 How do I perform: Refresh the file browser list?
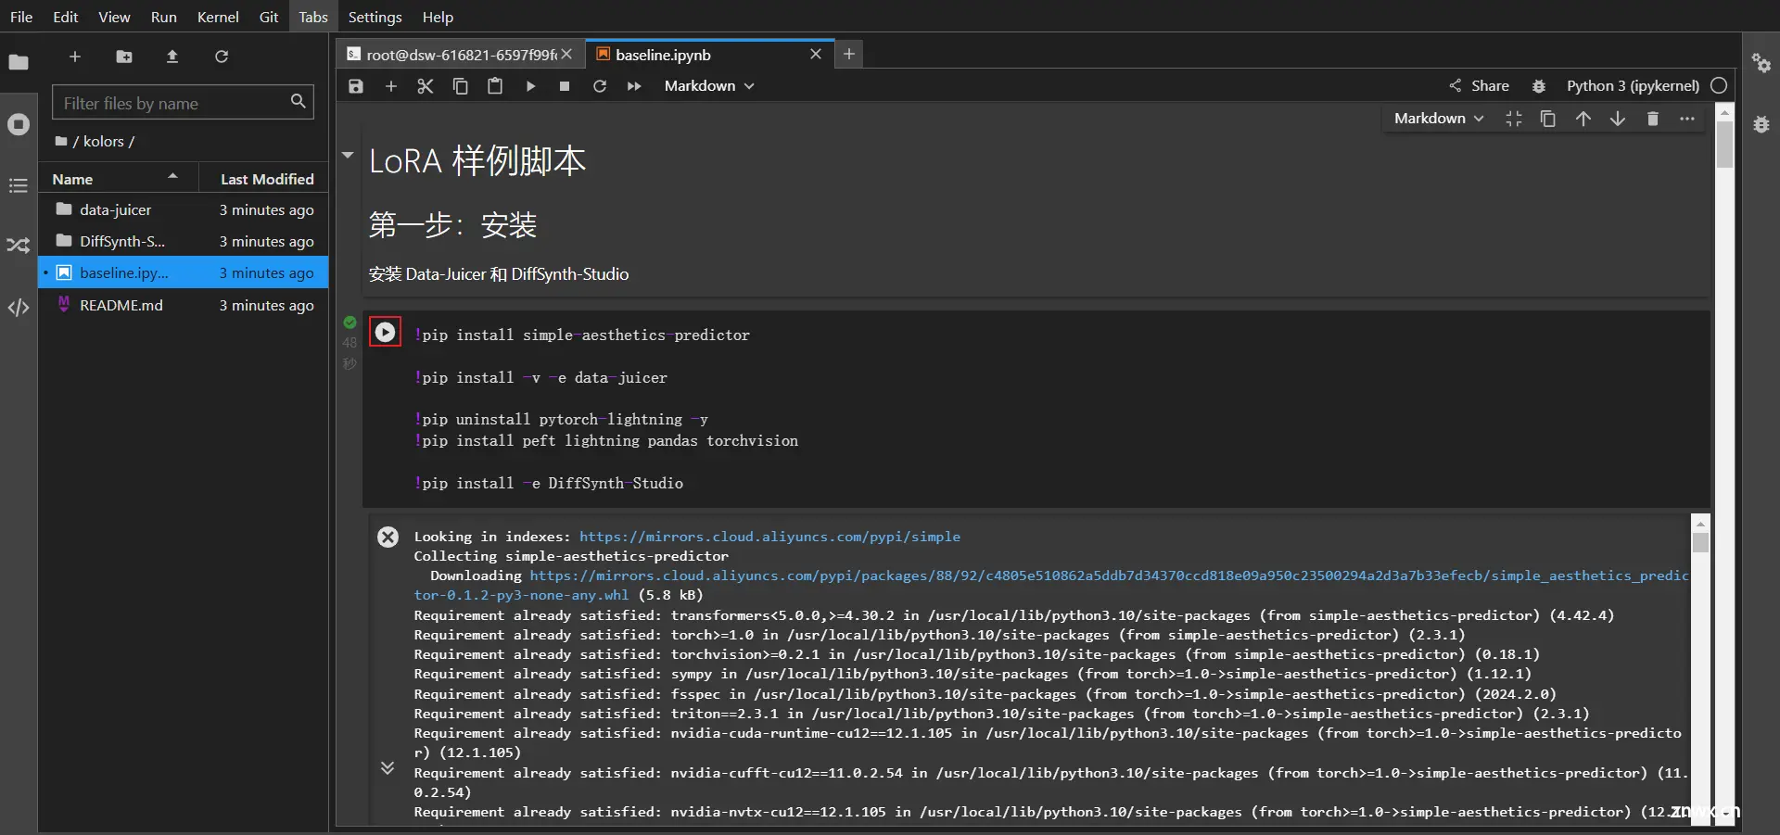[x=222, y=57]
